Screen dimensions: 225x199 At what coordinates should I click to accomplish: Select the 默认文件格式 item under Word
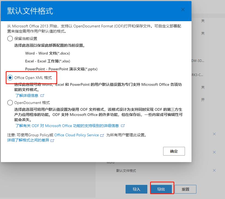(126, 171)
